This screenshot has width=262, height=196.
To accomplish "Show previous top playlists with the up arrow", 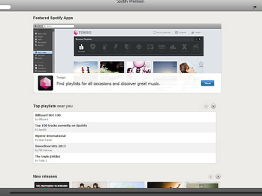I will pos(206,106).
